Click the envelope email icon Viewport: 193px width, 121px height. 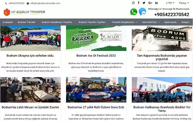click(x=28, y=3)
